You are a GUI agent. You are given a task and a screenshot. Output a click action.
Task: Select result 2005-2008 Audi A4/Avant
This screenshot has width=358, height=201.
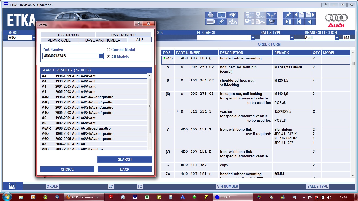tap(94, 92)
